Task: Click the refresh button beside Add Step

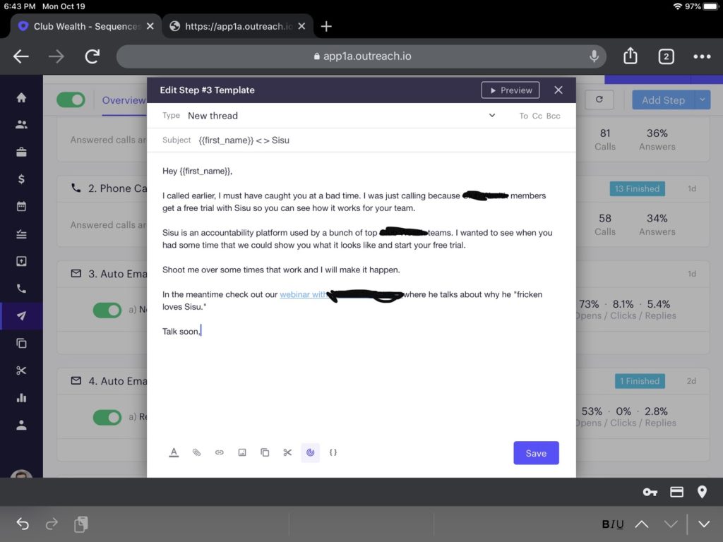Action: (x=599, y=100)
